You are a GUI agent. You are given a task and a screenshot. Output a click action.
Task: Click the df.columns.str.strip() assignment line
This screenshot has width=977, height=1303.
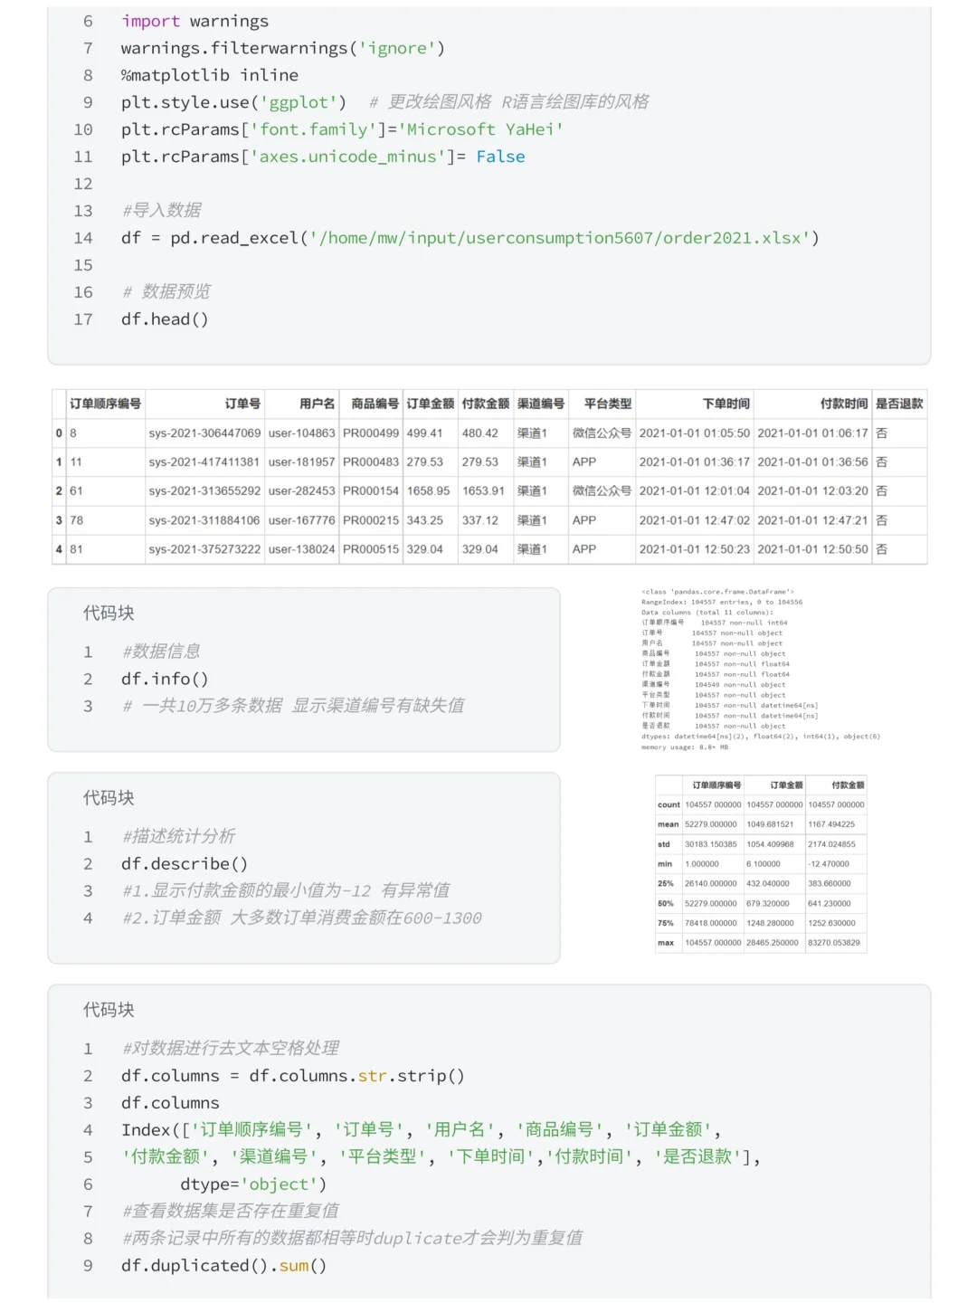pos(292,1076)
